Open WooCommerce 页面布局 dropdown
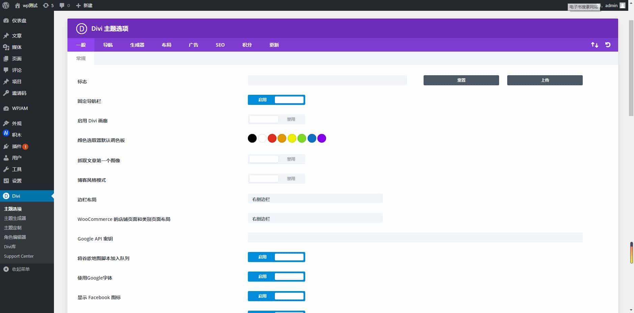The image size is (634, 313). (315, 219)
